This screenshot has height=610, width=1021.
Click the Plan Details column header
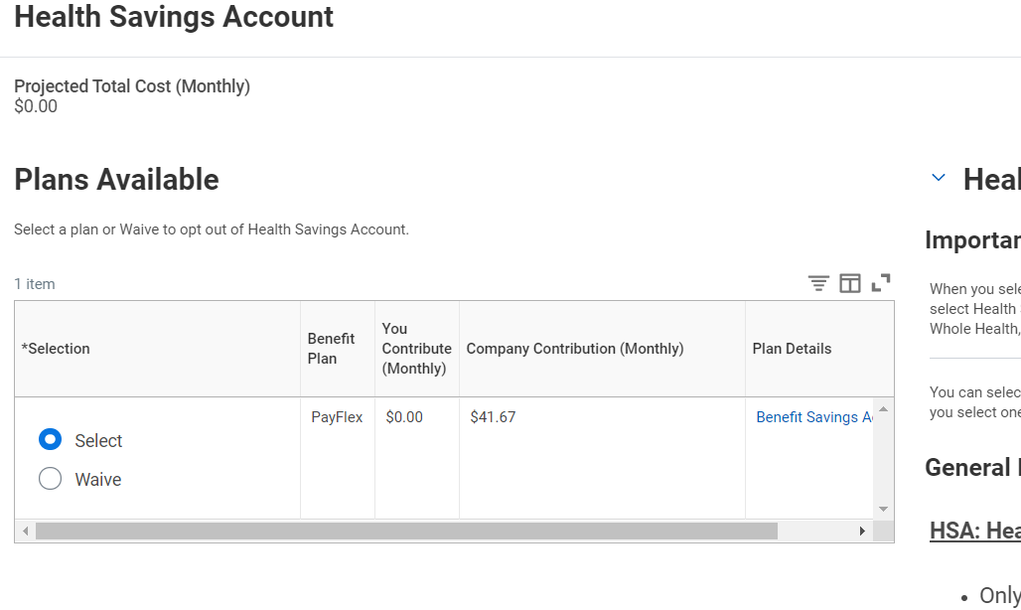792,349
